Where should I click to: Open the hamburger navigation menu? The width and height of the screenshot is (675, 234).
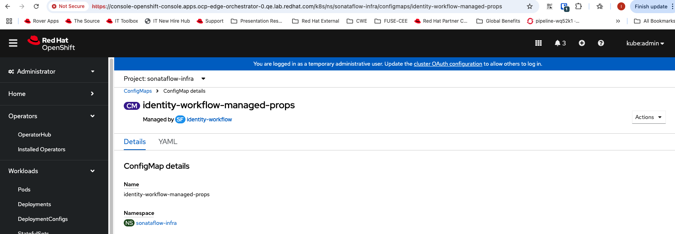[13, 43]
